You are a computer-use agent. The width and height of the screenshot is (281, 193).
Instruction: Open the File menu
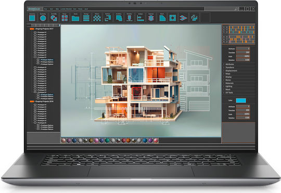(45, 9)
